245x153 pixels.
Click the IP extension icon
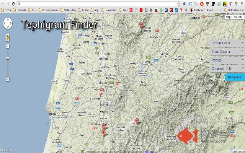pyautogui.click(x=213, y=4)
